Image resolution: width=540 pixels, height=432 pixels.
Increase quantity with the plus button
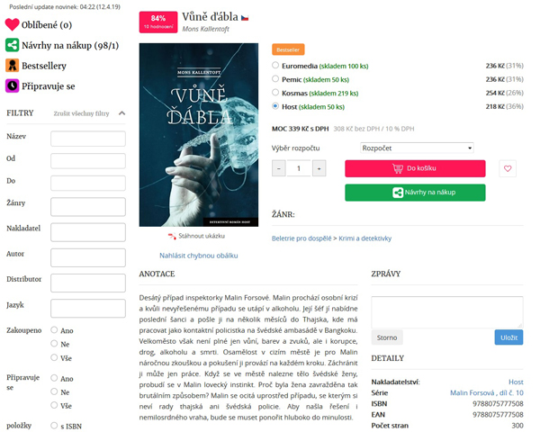click(x=319, y=168)
